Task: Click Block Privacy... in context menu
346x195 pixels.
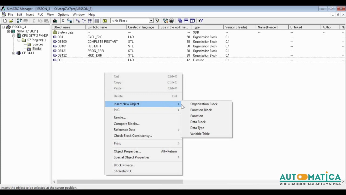Action: point(144,165)
